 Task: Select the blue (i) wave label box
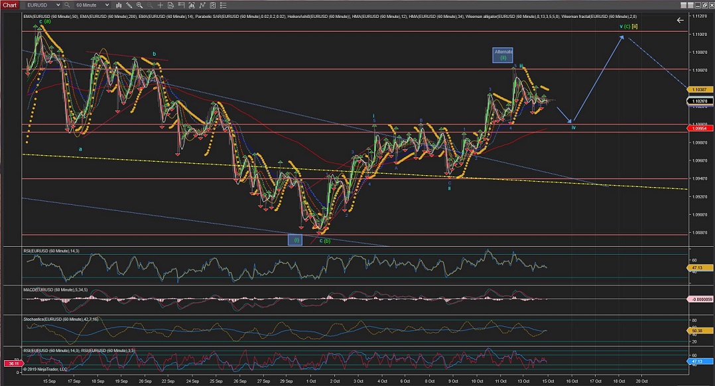coord(295,239)
